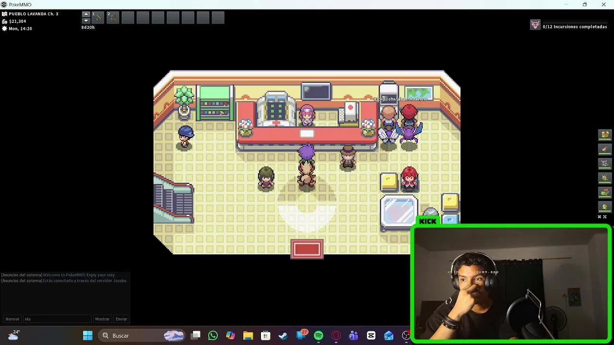The width and height of the screenshot is (614, 345).
Task: Open Microsoft Store from the taskbar
Action: (x=266, y=336)
